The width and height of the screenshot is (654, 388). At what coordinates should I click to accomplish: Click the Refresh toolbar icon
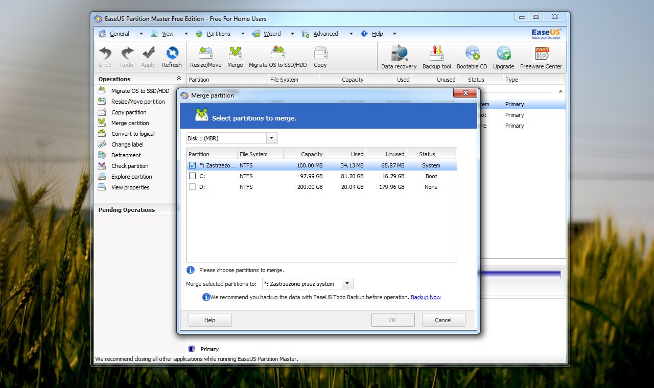[x=172, y=57]
